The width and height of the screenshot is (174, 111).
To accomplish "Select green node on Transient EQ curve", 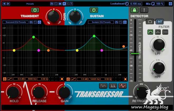I will (34, 37).
